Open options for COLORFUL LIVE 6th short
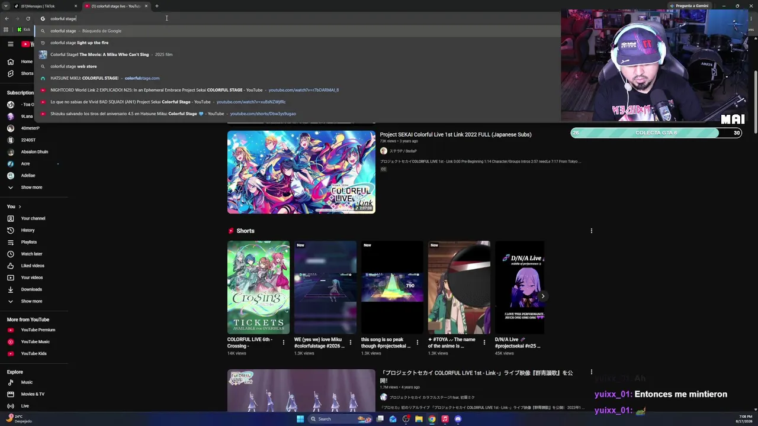The width and height of the screenshot is (758, 426). [x=283, y=342]
